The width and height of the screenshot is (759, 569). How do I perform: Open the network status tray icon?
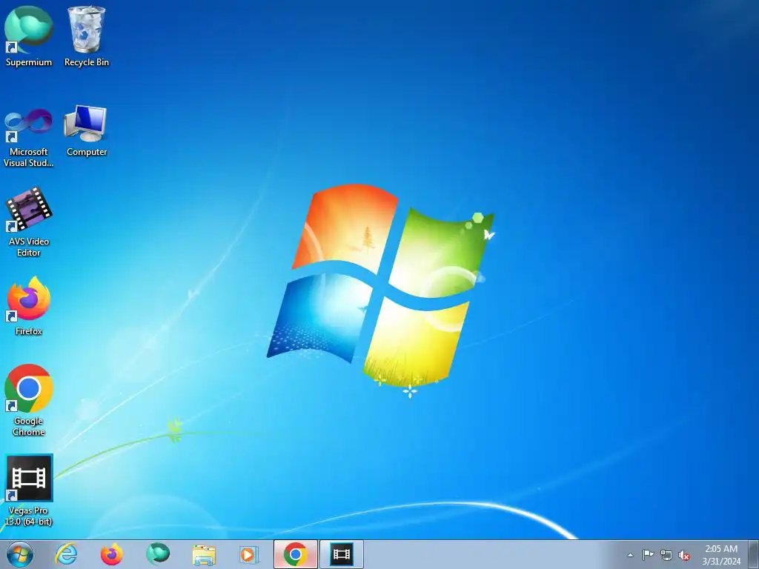coord(666,555)
